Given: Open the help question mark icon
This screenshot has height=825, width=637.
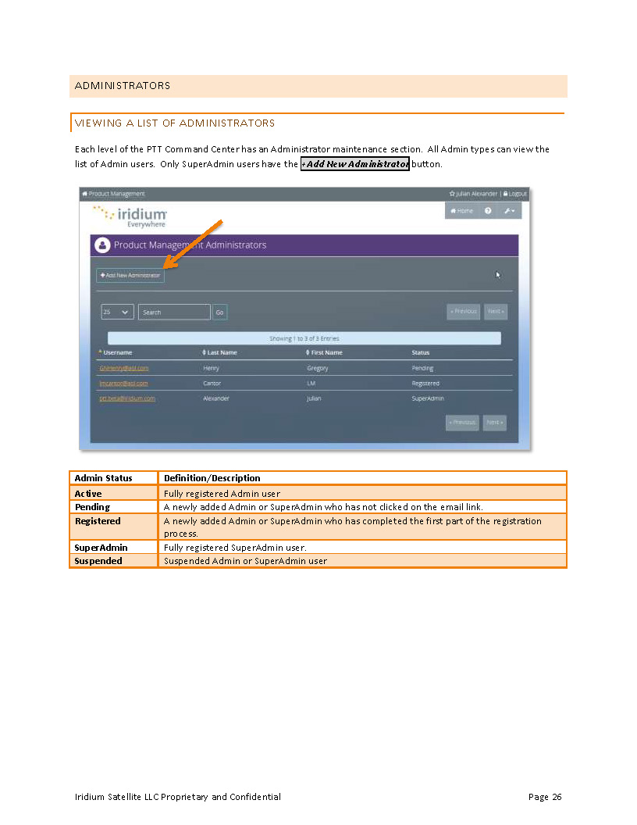Looking at the screenshot, I should [488, 210].
